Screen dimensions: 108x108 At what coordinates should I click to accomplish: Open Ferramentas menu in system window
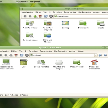tap(46, 51)
